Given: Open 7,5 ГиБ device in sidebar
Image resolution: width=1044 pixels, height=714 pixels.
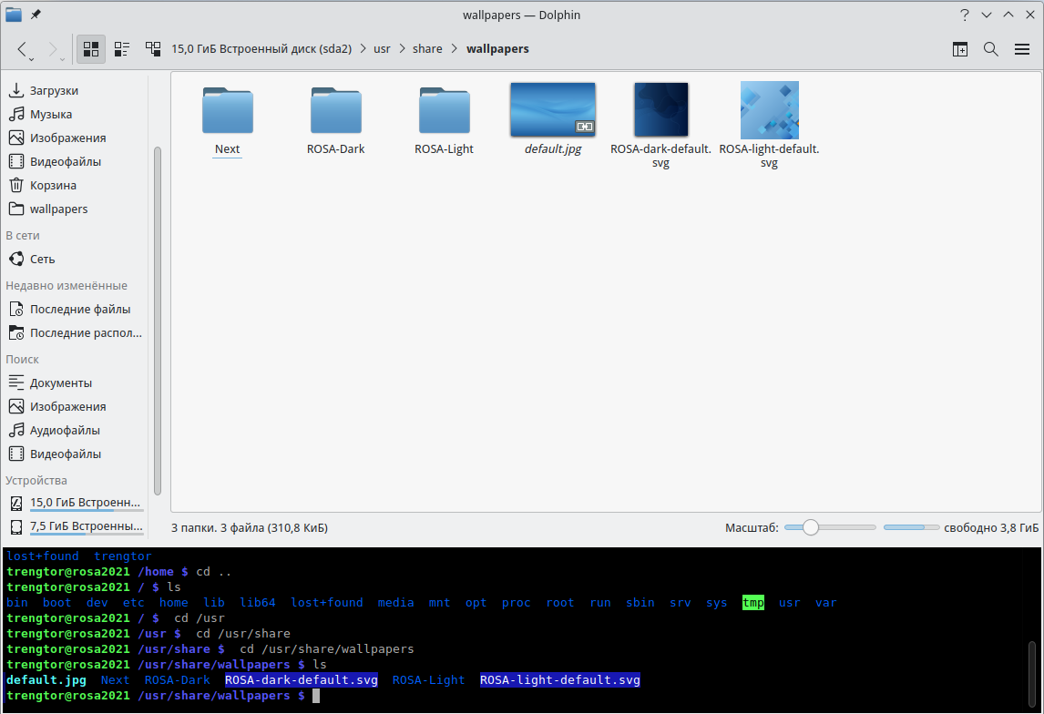Looking at the screenshot, I should pos(76,526).
